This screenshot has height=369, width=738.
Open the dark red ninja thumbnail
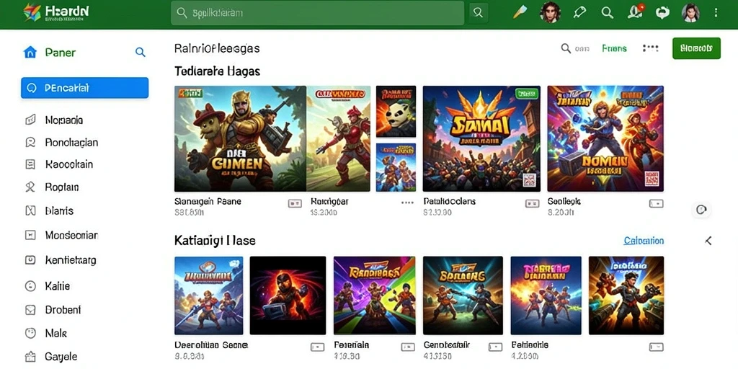288,295
